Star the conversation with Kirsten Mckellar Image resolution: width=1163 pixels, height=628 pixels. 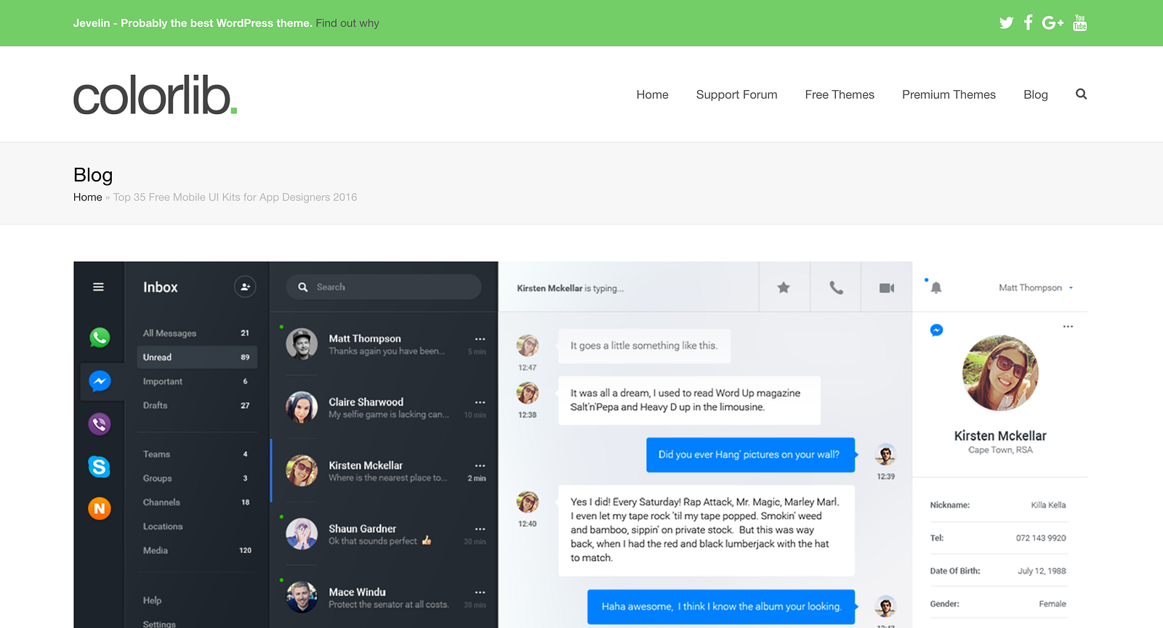coord(784,288)
